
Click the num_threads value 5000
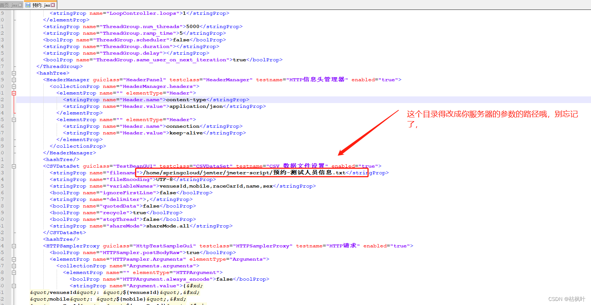[x=193, y=27]
